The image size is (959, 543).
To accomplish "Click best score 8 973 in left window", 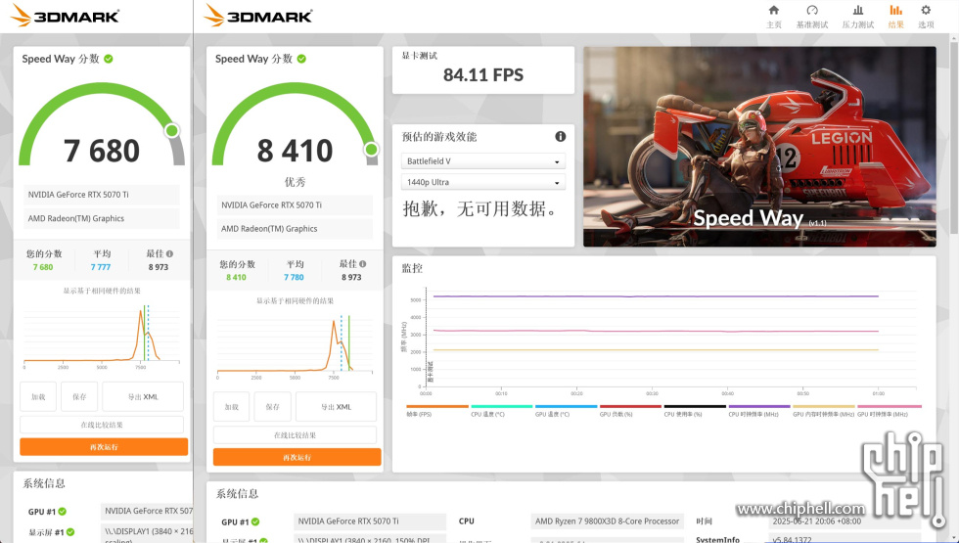I will click(158, 267).
